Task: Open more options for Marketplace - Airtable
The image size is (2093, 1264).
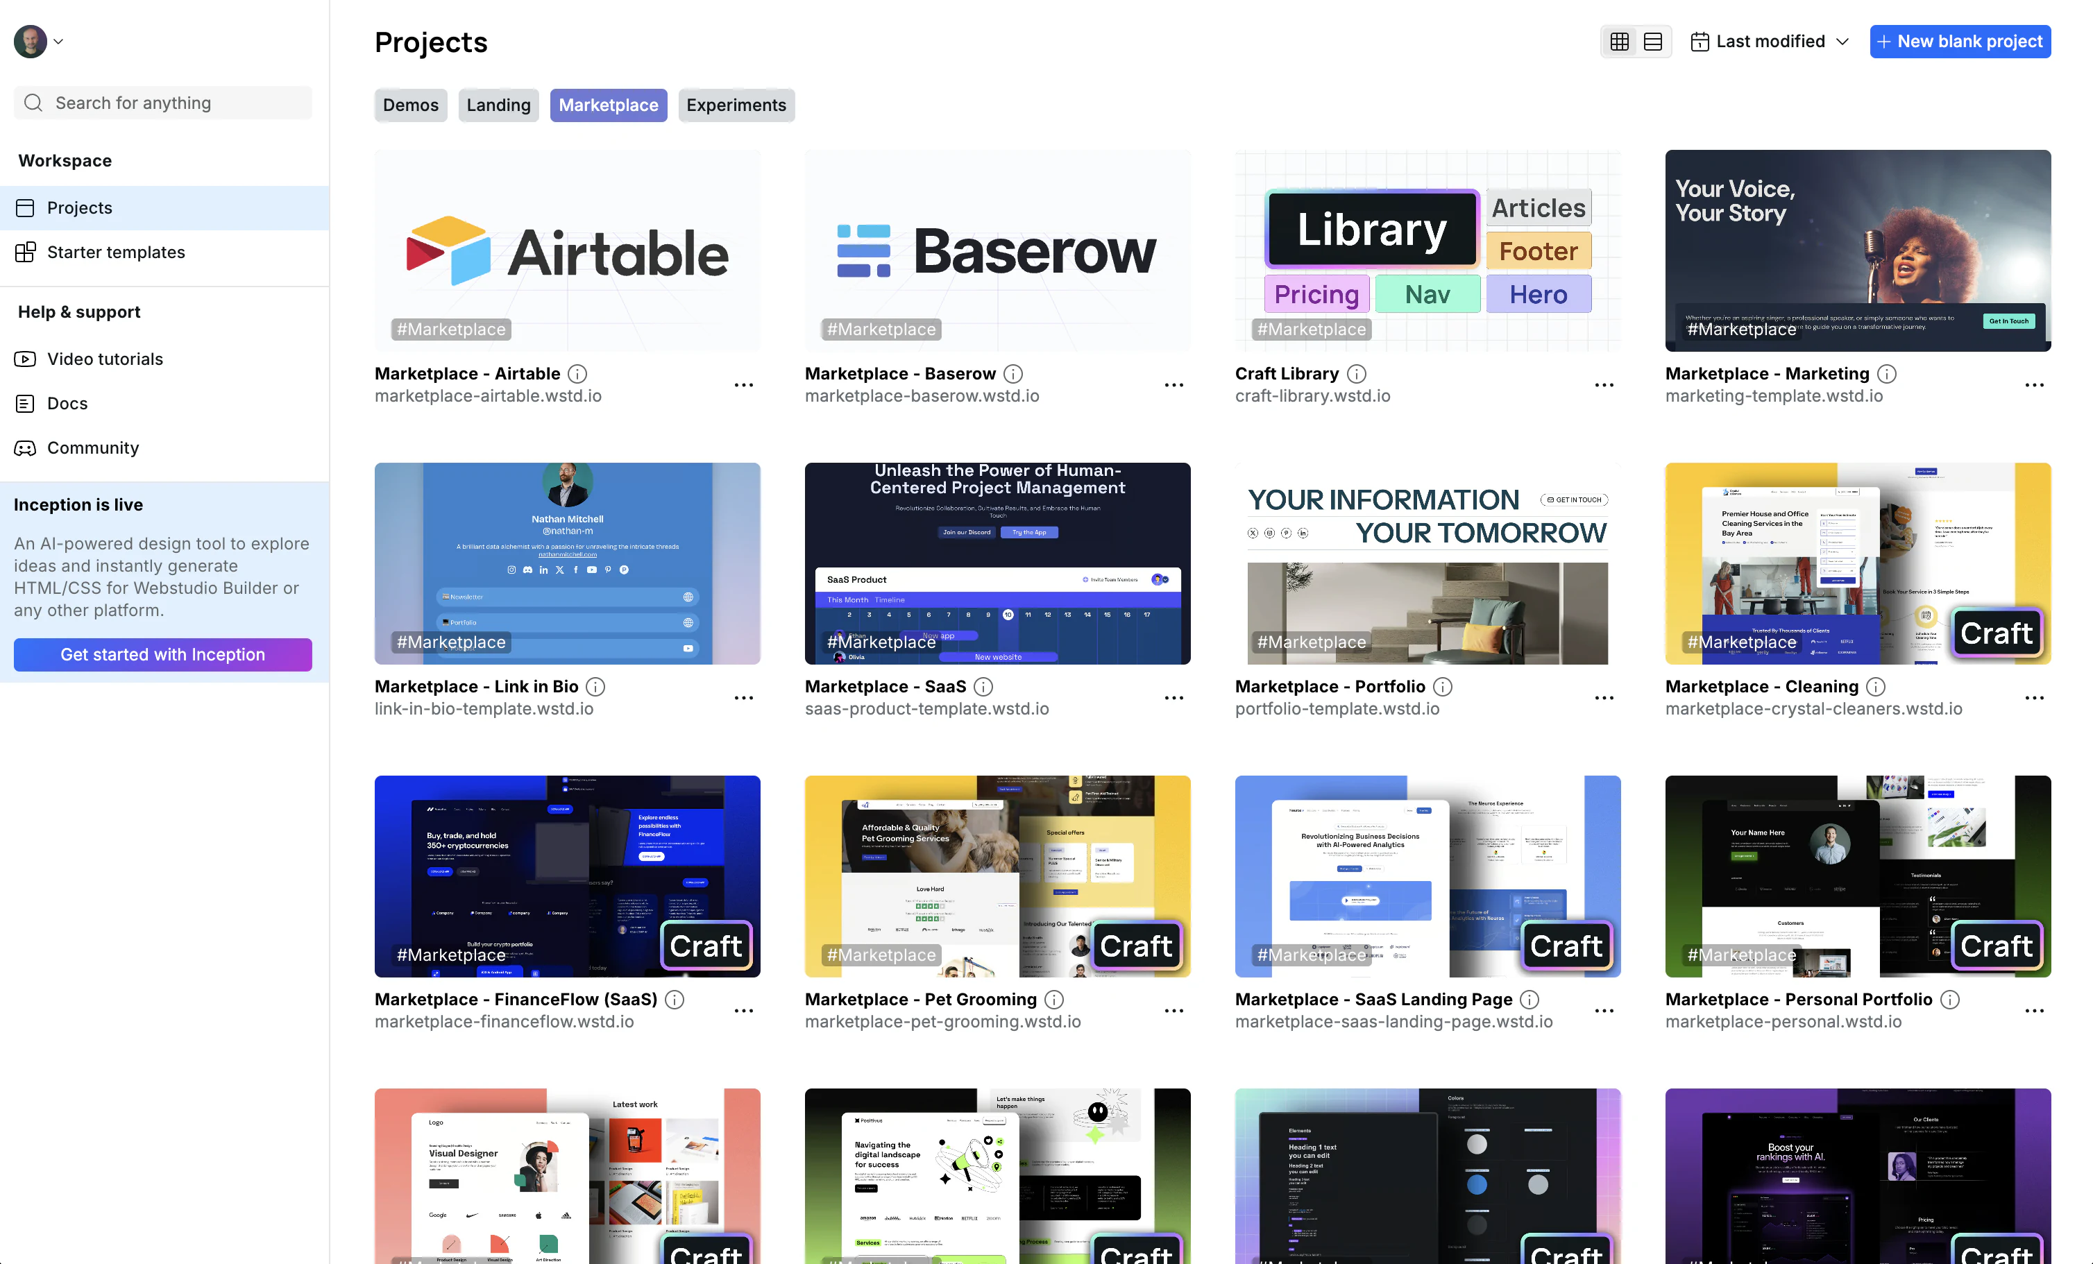Action: [x=743, y=386]
